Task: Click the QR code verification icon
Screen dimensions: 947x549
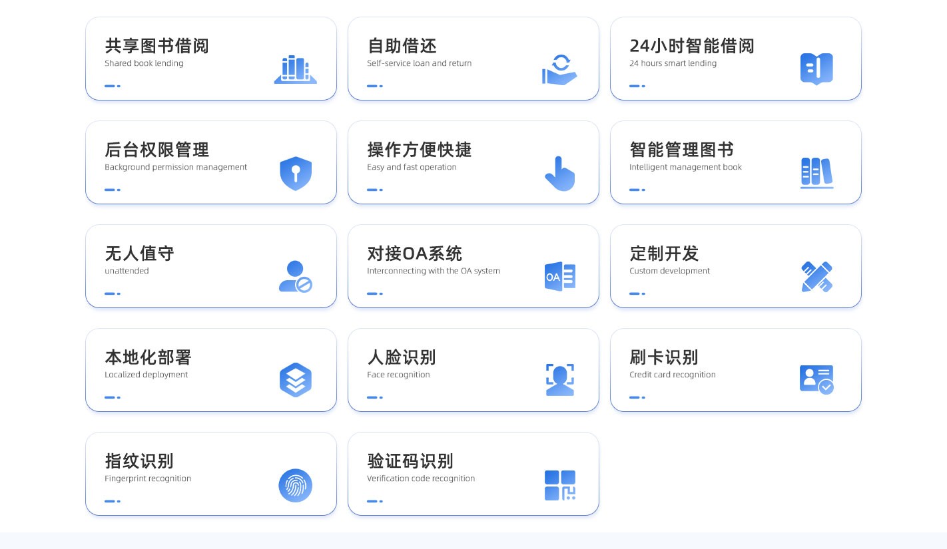Action: click(559, 485)
